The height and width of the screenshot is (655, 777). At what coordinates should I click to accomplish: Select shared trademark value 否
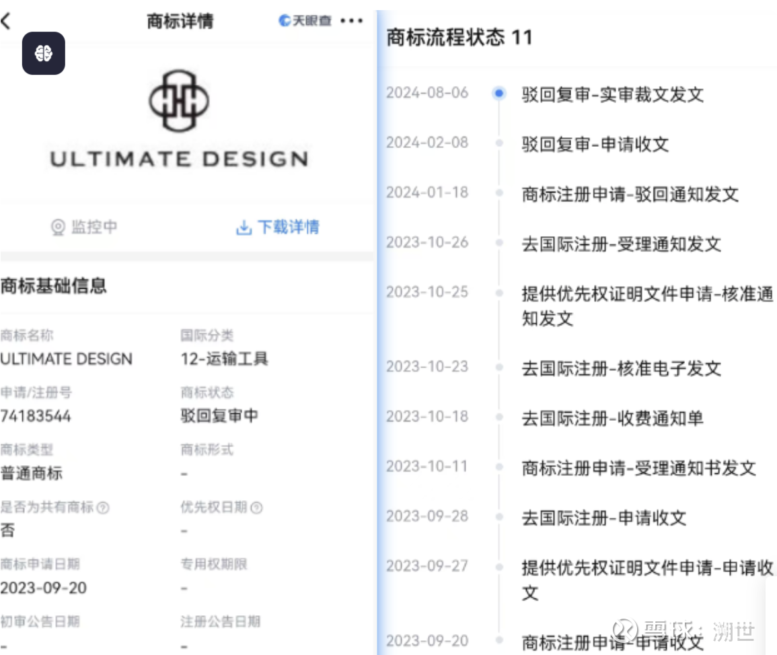click(x=7, y=530)
